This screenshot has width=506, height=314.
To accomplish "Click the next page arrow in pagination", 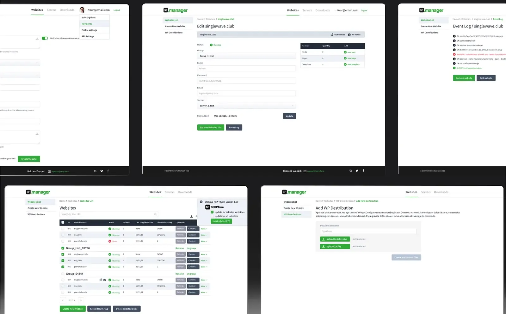I will tap(81, 300).
